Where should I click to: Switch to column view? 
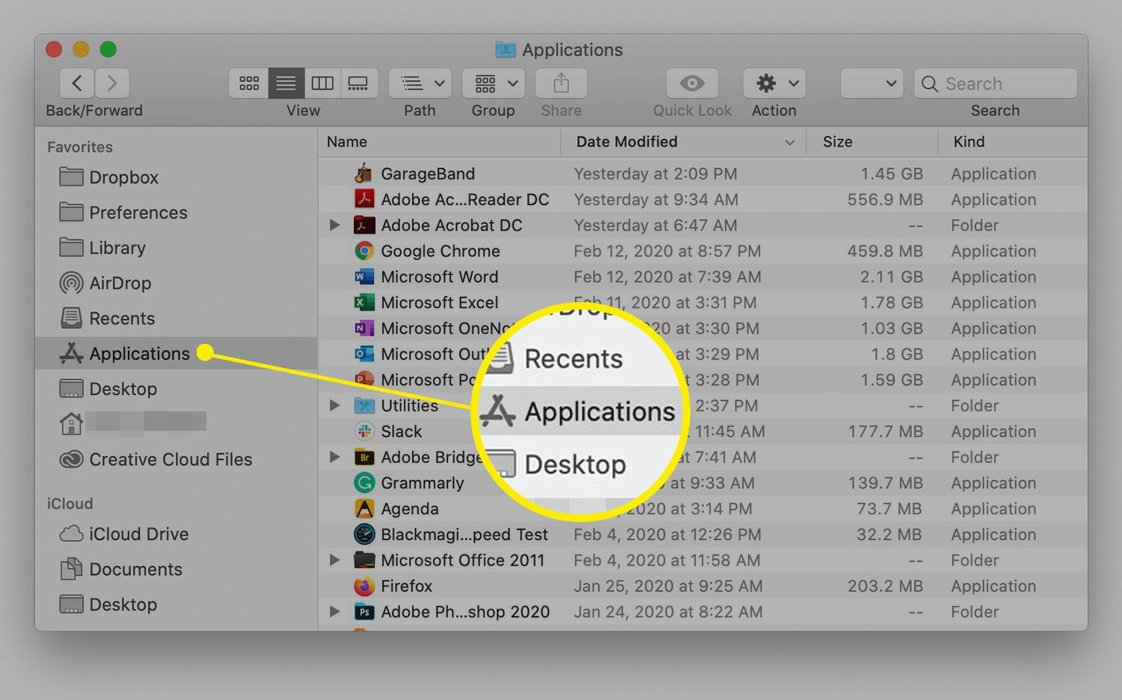coord(322,83)
